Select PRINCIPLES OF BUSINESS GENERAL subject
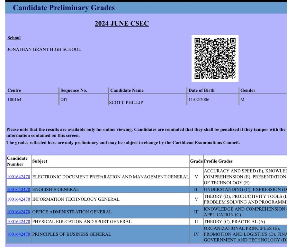The image size is (287, 247). pos(72,234)
